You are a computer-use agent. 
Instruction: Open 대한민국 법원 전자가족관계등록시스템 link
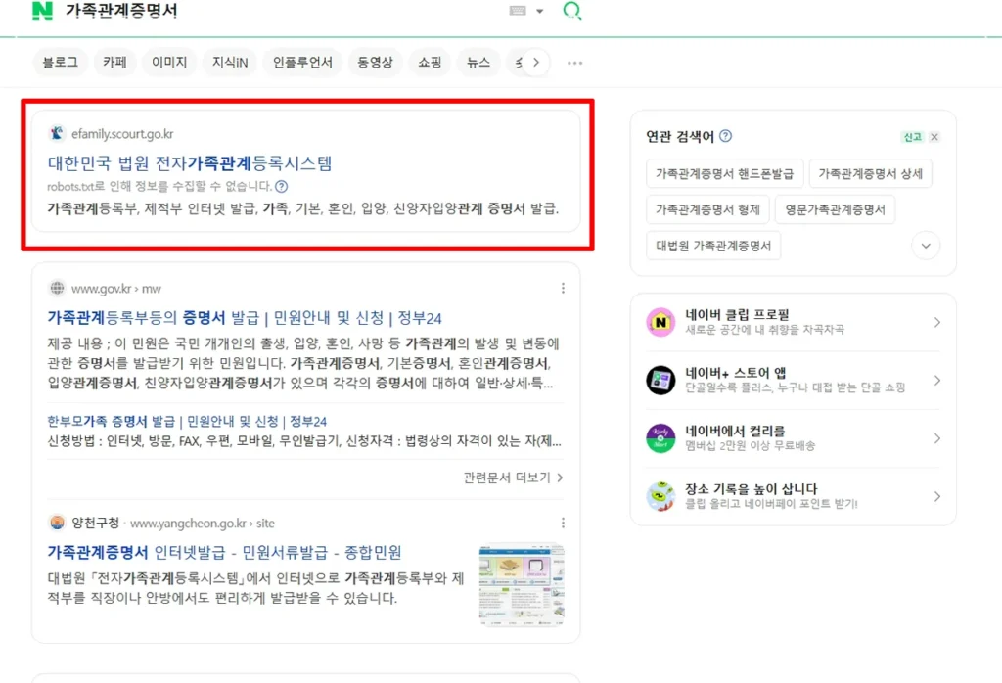tap(190, 163)
